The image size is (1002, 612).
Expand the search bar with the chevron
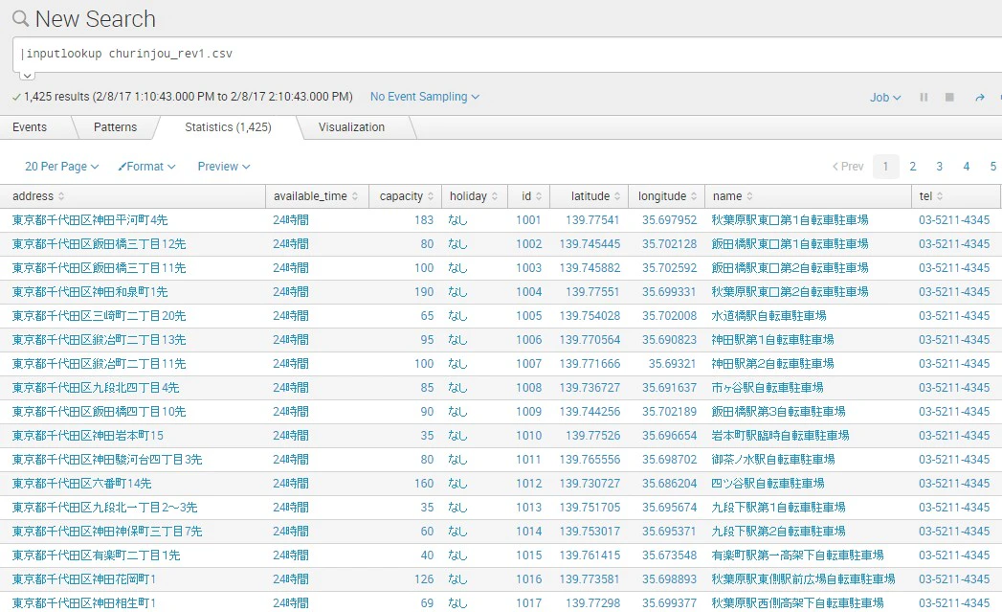(27, 75)
